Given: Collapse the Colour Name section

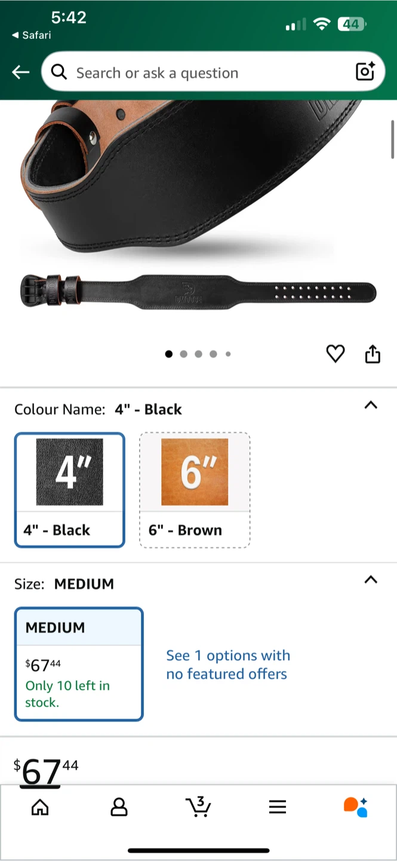Looking at the screenshot, I should point(371,405).
